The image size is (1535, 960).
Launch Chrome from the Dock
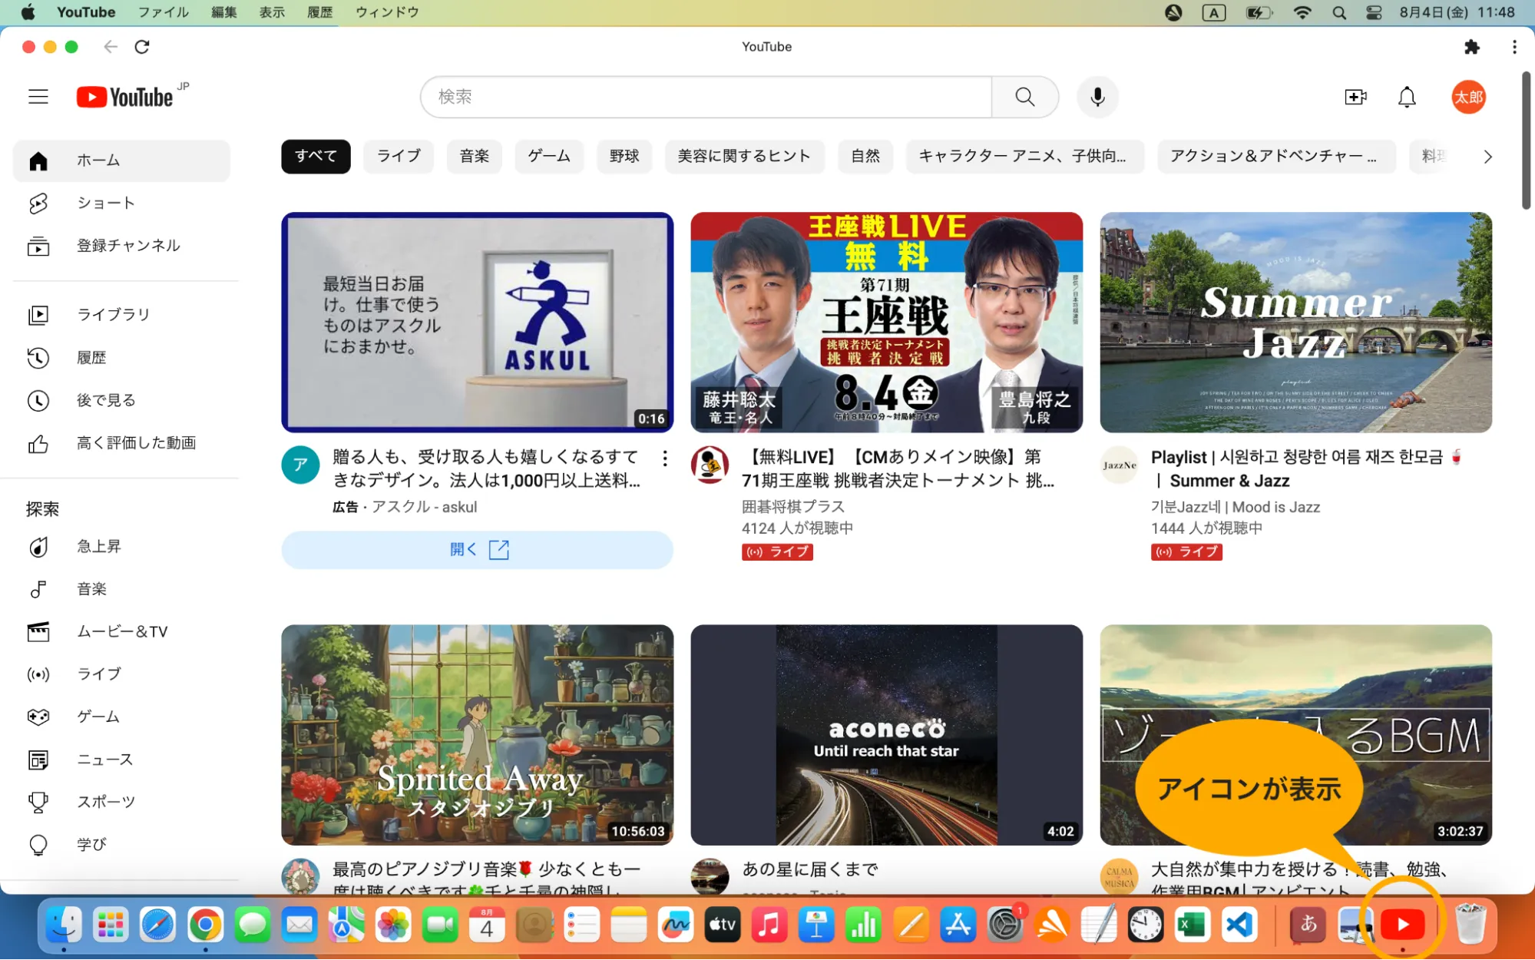(x=205, y=925)
